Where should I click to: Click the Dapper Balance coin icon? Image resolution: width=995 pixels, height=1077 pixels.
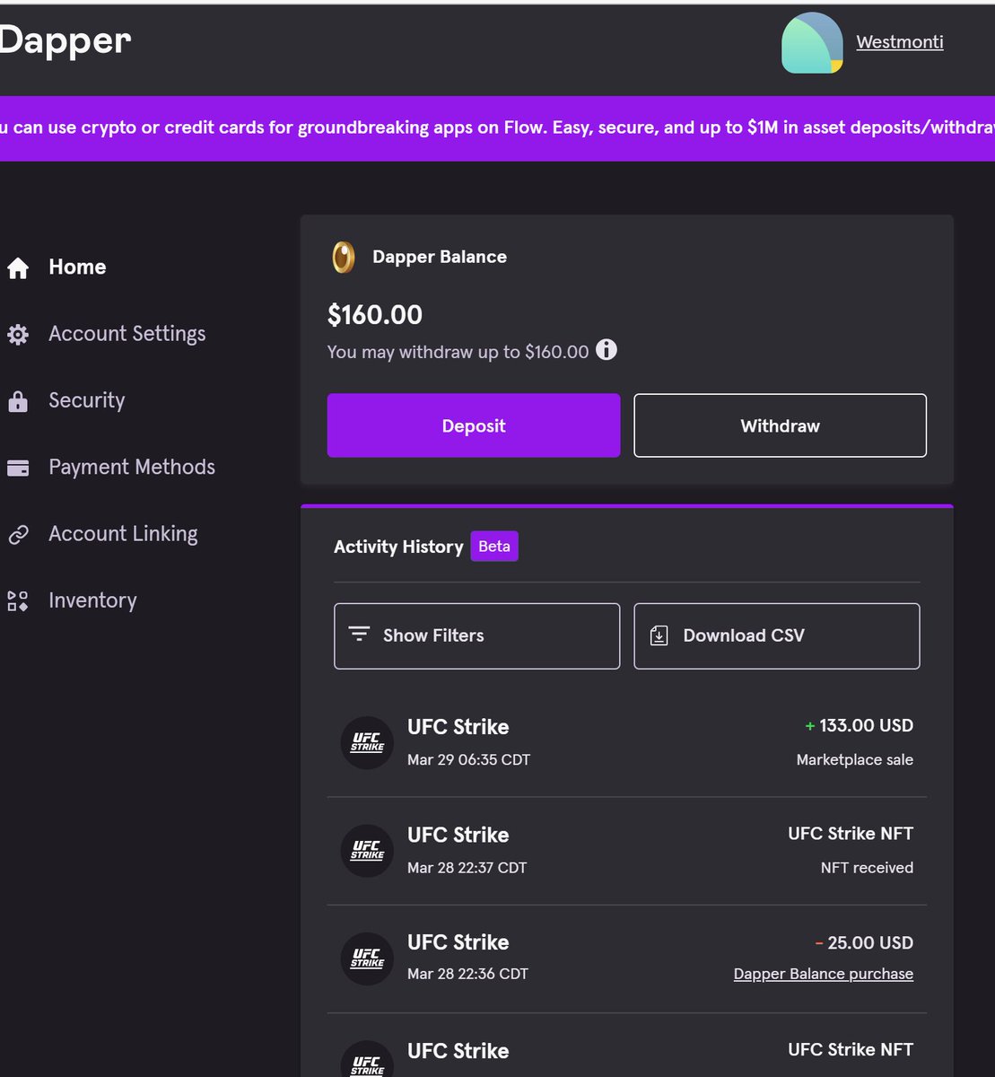pos(344,258)
